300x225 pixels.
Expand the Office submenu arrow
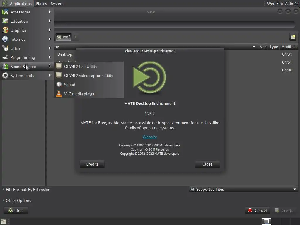pyautogui.click(x=50, y=48)
